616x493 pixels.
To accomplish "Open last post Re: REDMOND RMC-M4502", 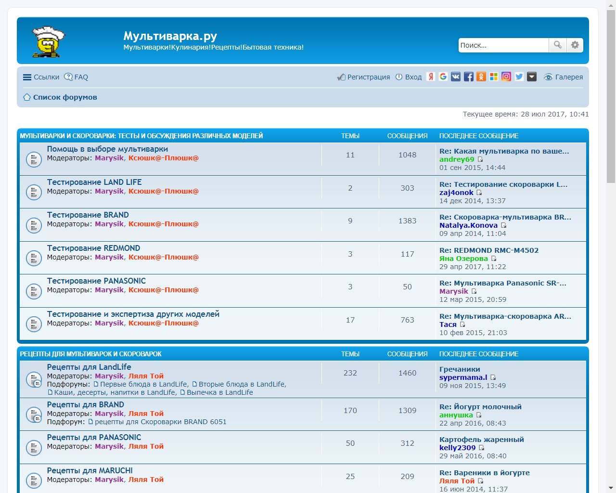I will tap(489, 250).
